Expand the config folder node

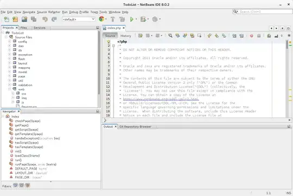click(x=10, y=41)
